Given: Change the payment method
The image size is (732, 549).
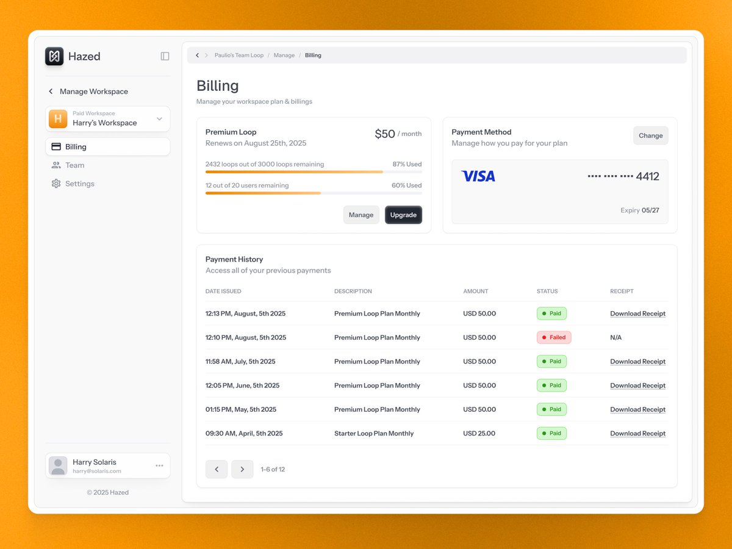Looking at the screenshot, I should click(651, 135).
